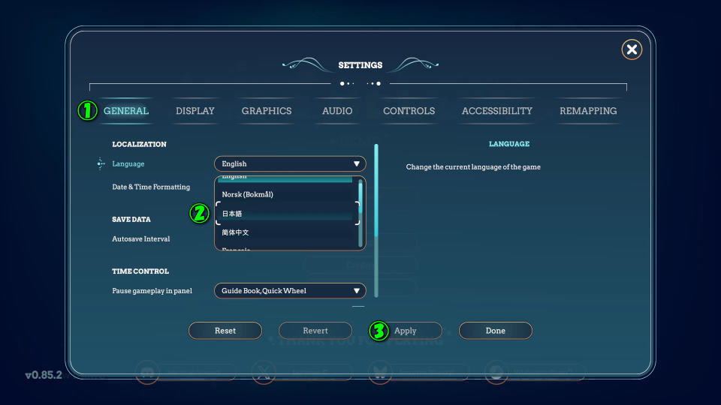Click the settings panel vertical scrollbar
The image size is (721, 405).
376,220
